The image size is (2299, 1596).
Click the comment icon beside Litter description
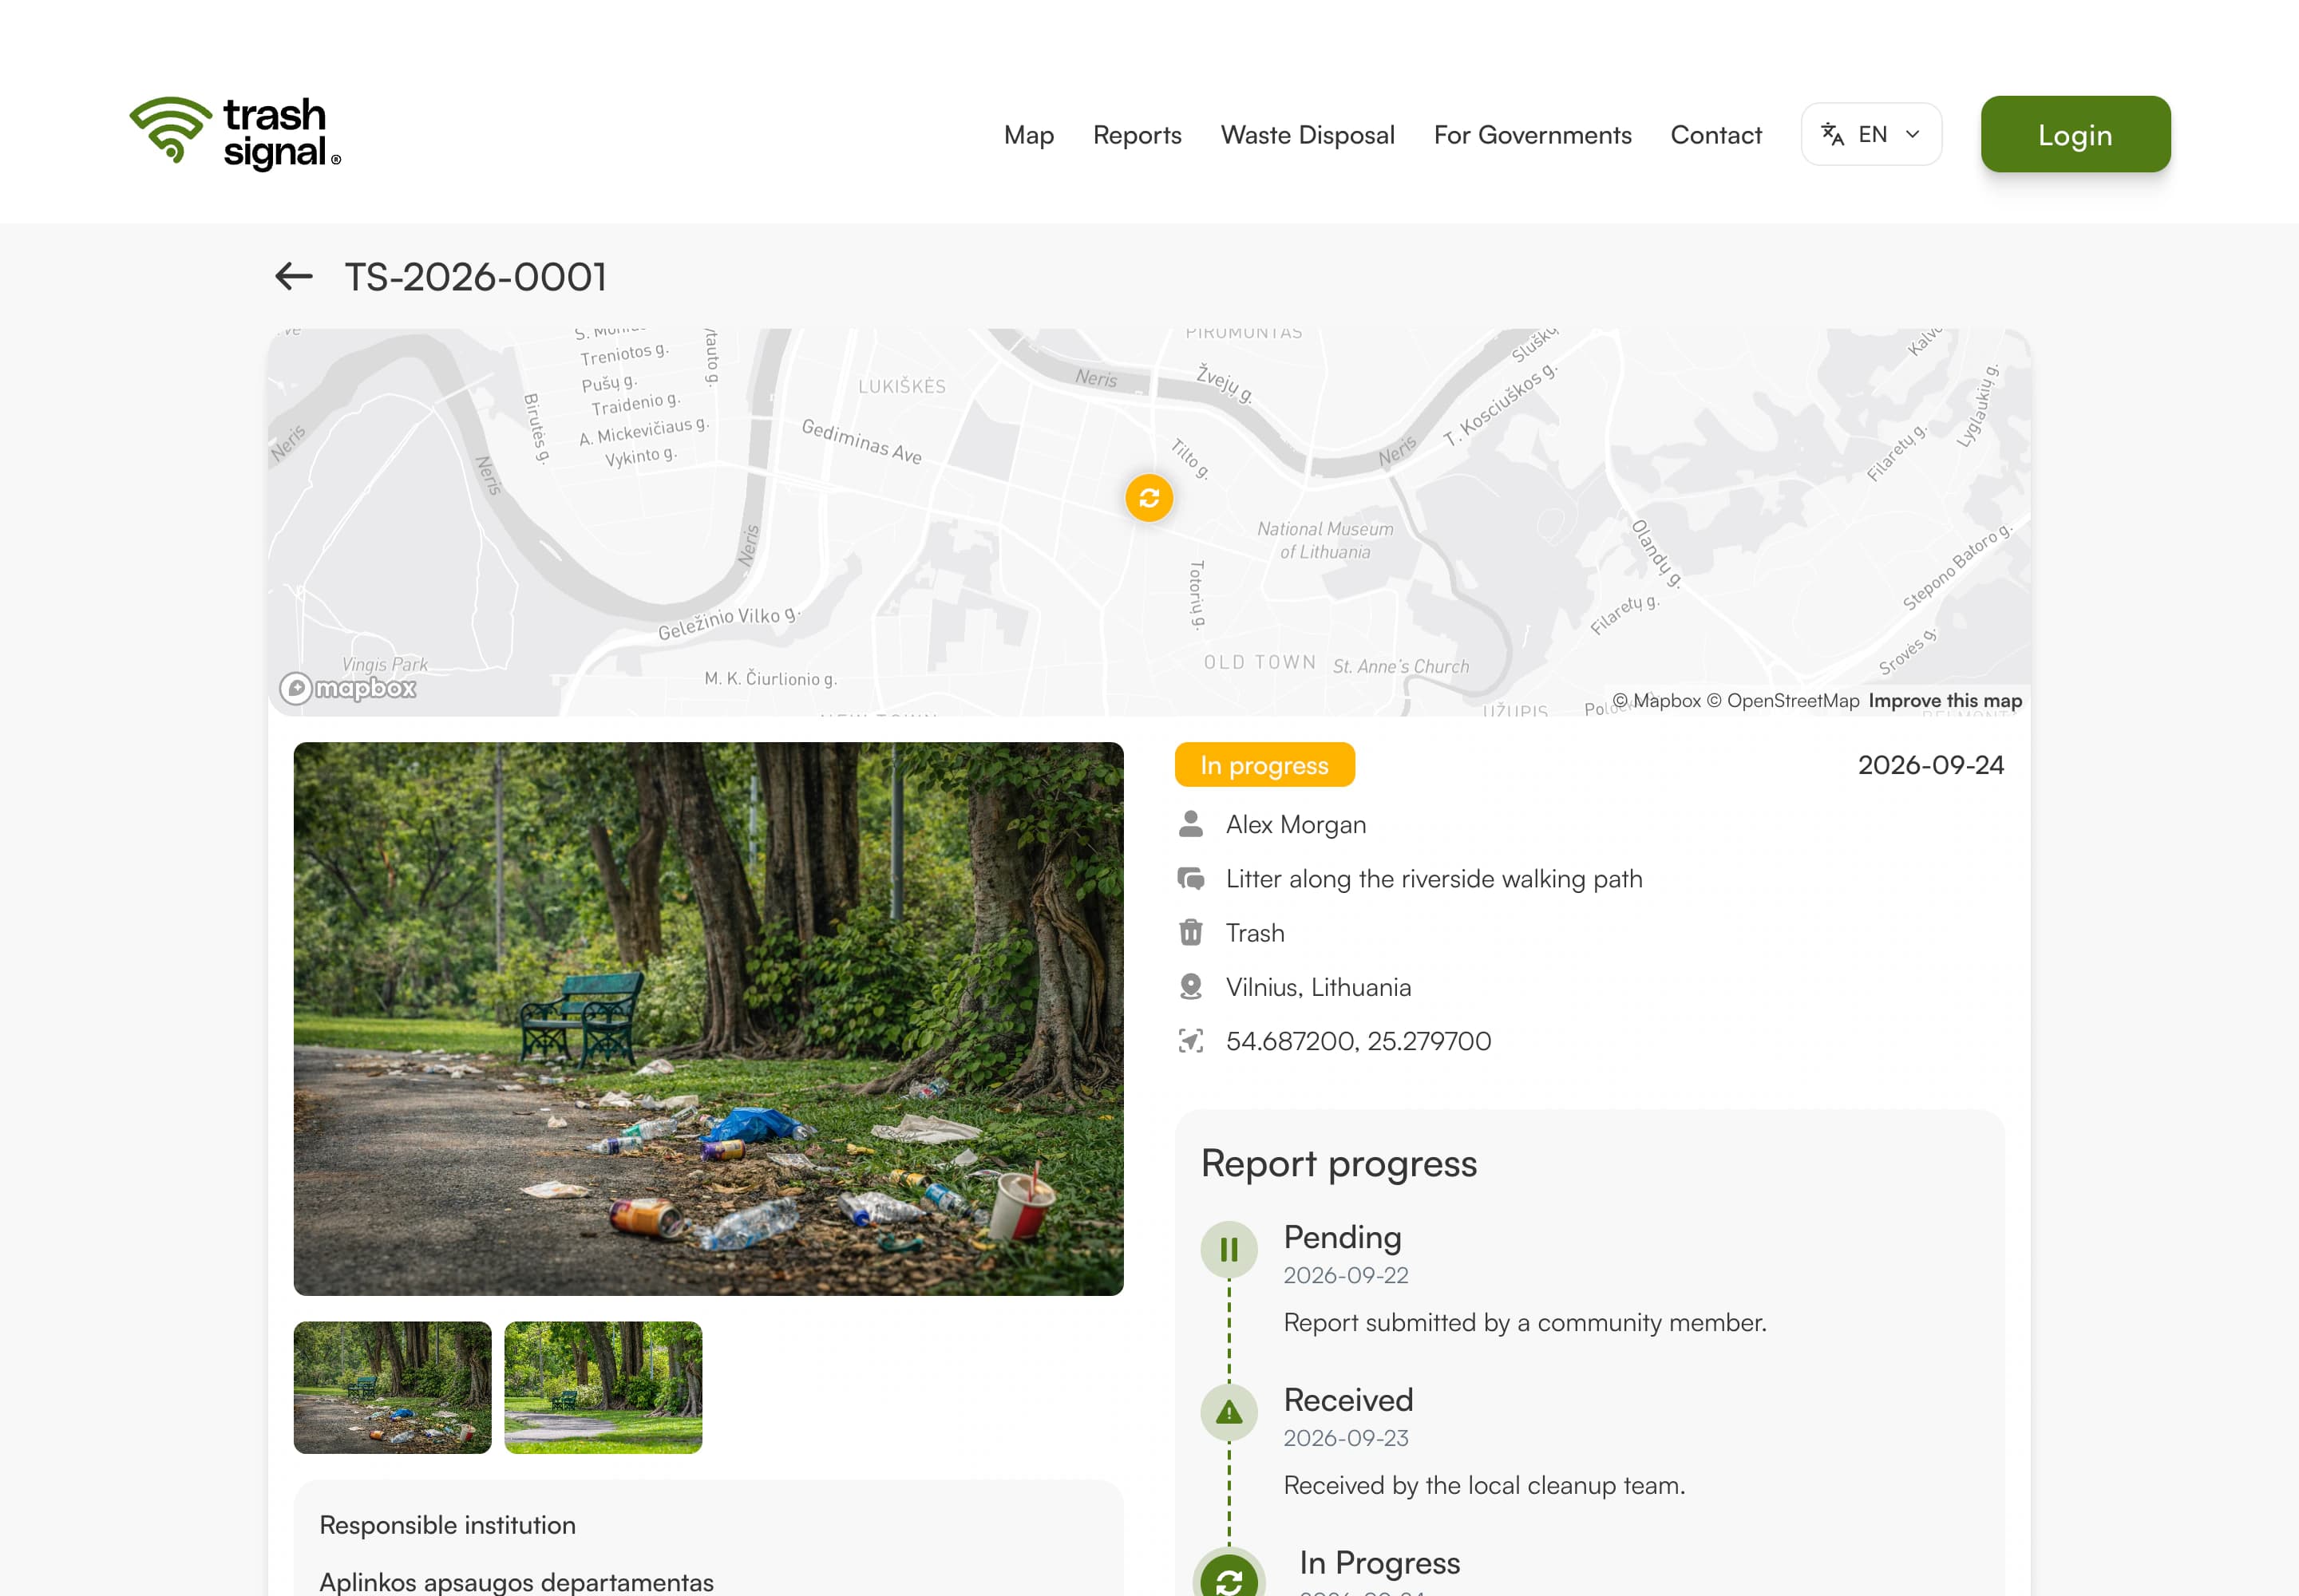click(x=1190, y=878)
